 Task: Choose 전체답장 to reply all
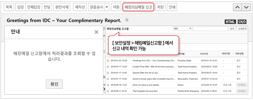tap(34, 7)
